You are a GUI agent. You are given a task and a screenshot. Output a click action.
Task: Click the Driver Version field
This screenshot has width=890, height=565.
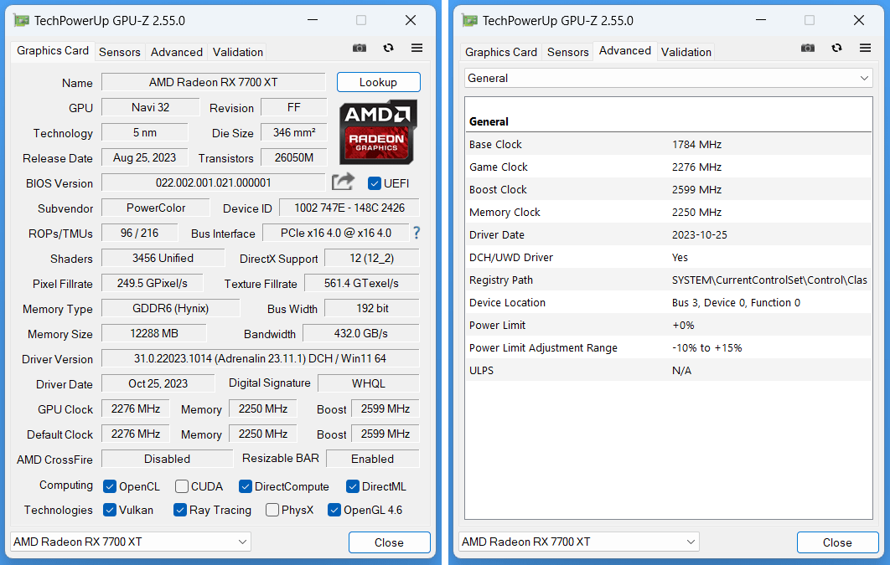(x=260, y=358)
